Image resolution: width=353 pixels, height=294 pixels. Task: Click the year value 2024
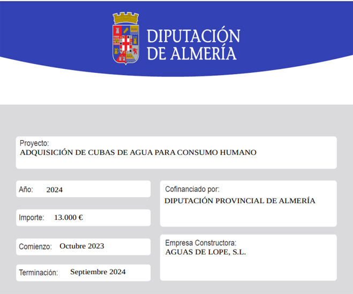click(x=55, y=190)
